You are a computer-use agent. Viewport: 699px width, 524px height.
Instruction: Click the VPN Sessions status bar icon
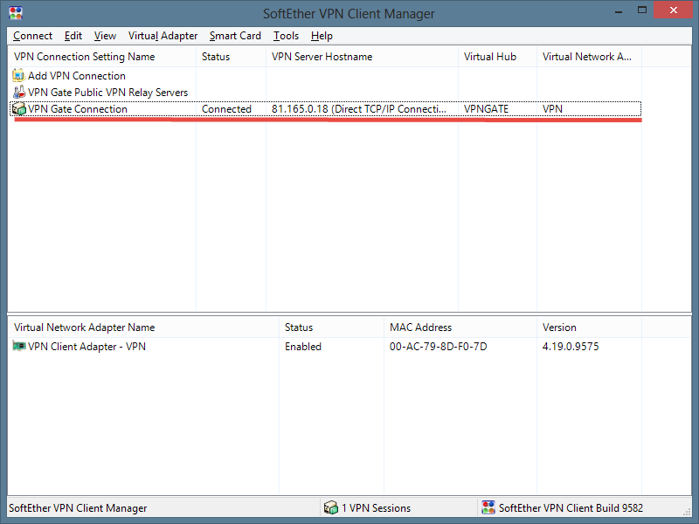tap(330, 507)
